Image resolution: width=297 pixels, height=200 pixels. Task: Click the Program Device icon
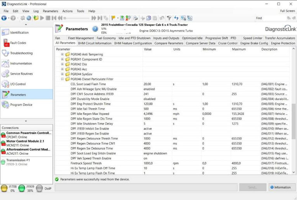tap(6, 105)
